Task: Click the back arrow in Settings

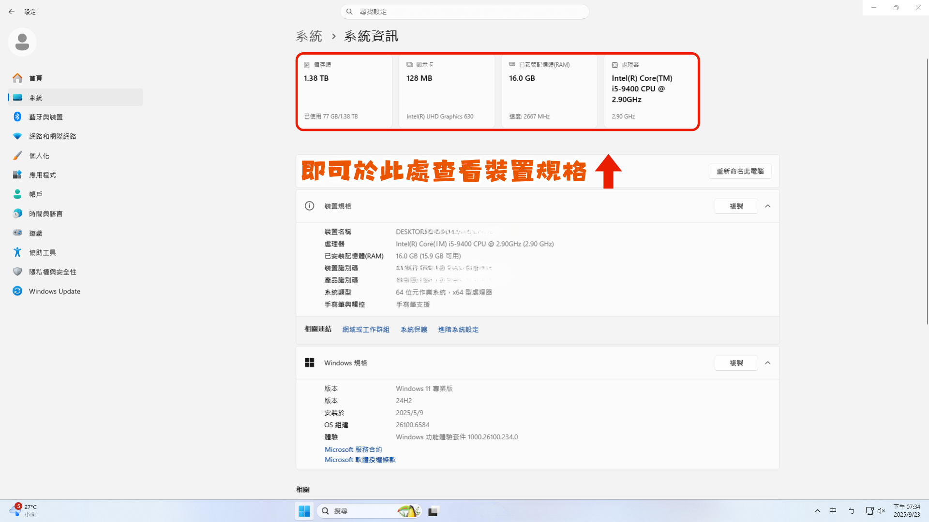Action: point(12,12)
